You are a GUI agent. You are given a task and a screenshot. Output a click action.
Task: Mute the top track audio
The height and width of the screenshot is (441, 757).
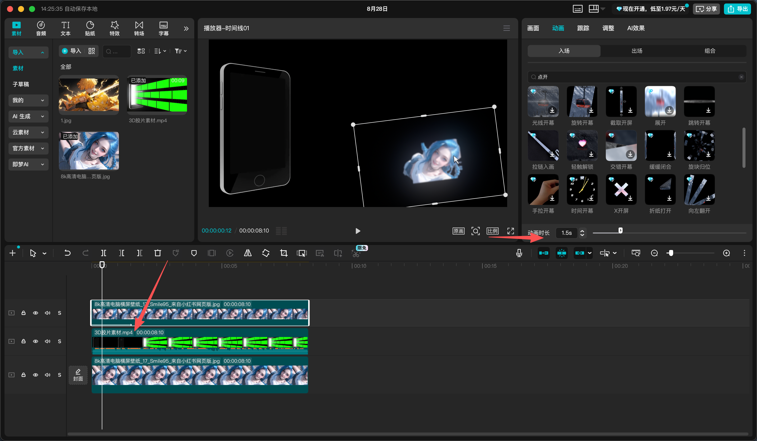pyautogui.click(x=48, y=313)
